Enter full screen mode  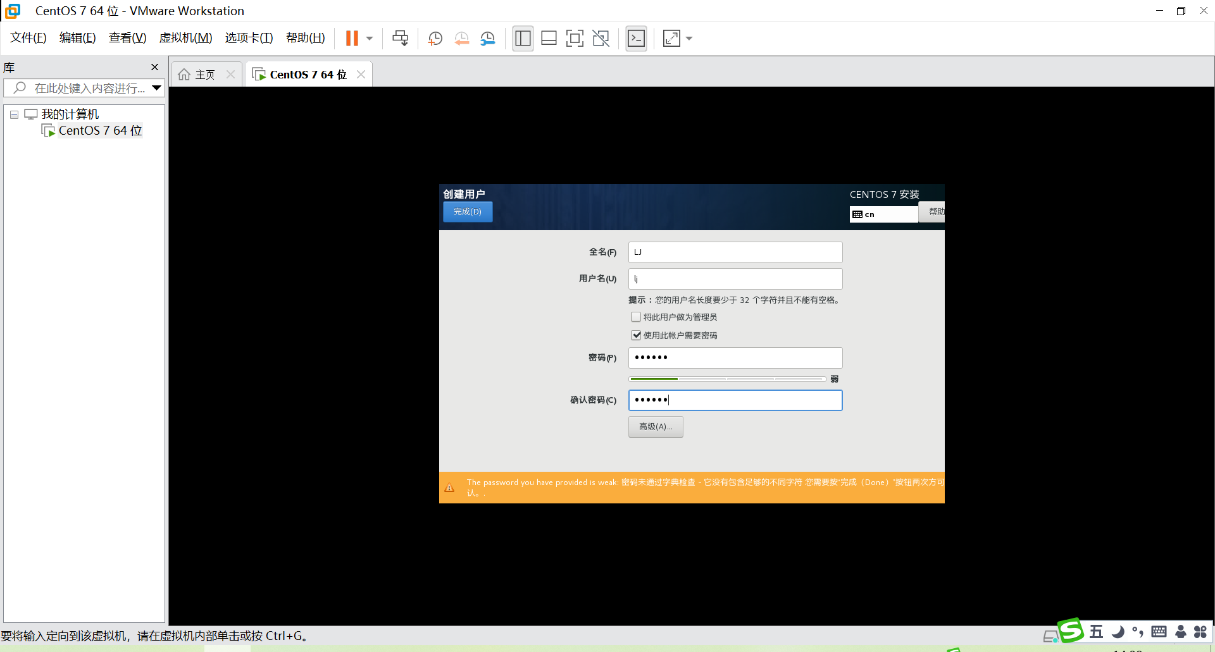[575, 39]
